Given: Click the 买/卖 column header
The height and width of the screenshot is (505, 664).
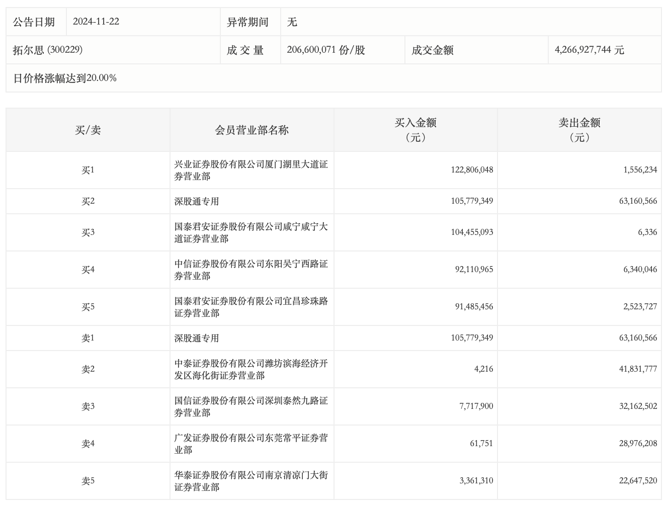Looking at the screenshot, I should pyautogui.click(x=88, y=130).
